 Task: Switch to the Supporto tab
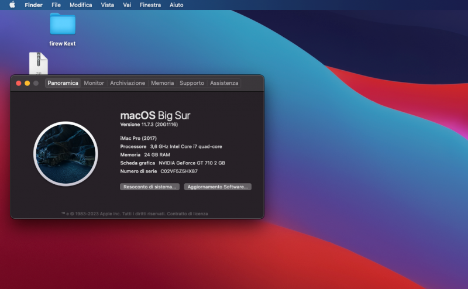192,83
